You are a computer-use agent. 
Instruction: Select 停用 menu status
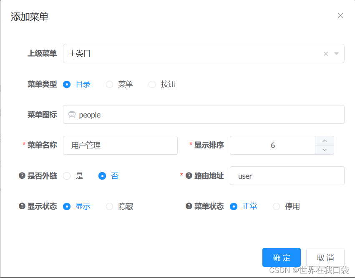(276, 206)
